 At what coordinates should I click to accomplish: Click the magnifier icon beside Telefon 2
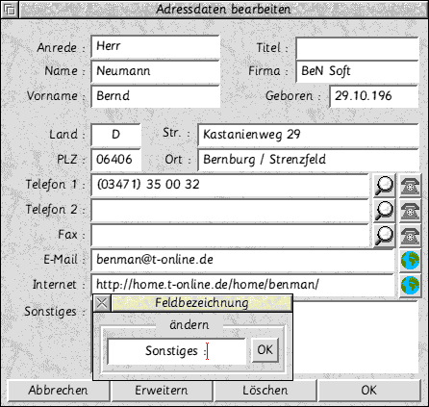[384, 210]
